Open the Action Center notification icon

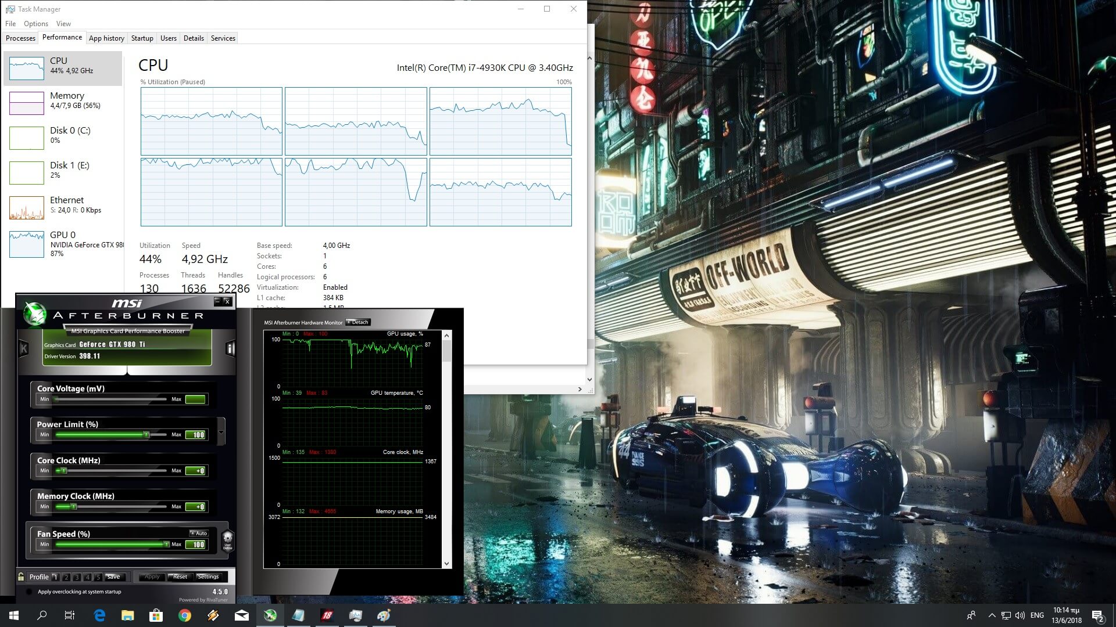click(x=1097, y=615)
